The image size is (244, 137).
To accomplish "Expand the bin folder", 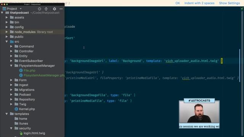I will pos(6,22).
